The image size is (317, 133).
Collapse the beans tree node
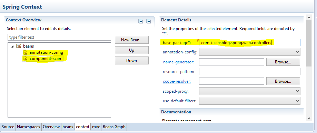click(x=12, y=47)
